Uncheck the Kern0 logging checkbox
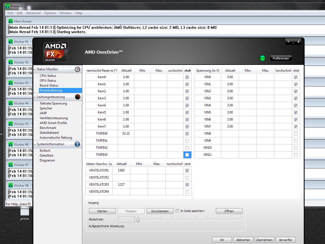The height and width of the screenshot is (244, 325). point(187,77)
